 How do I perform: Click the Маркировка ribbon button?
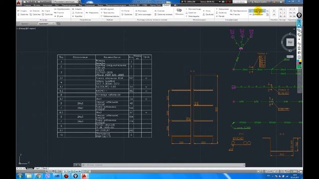[92, 12]
